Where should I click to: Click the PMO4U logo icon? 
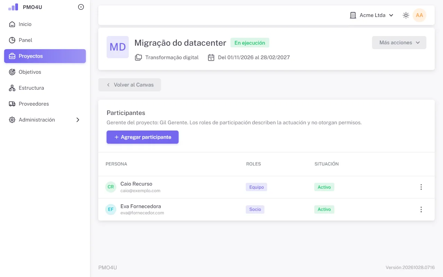coord(13,7)
